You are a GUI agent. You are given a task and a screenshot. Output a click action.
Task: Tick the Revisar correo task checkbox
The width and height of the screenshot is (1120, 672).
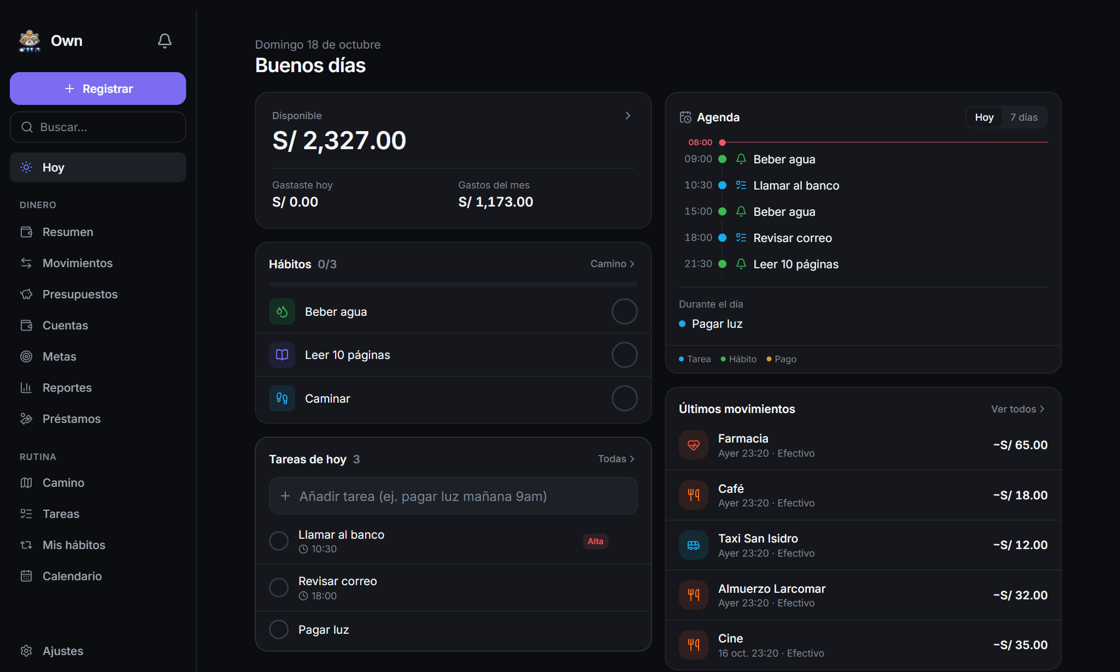[x=279, y=588]
